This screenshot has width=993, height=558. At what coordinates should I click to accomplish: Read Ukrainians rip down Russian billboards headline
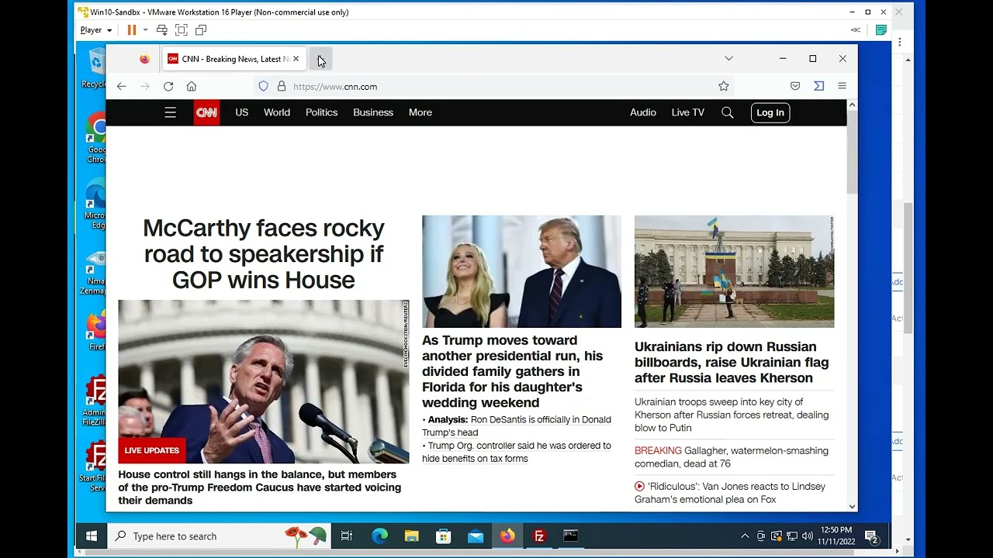(732, 362)
